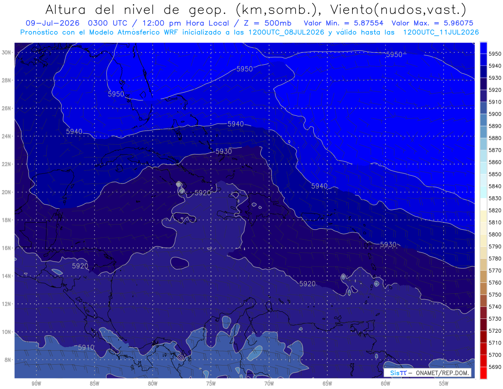503x389 pixels.
Task: Click the longitude axis label '55W'
Action: [443, 384]
